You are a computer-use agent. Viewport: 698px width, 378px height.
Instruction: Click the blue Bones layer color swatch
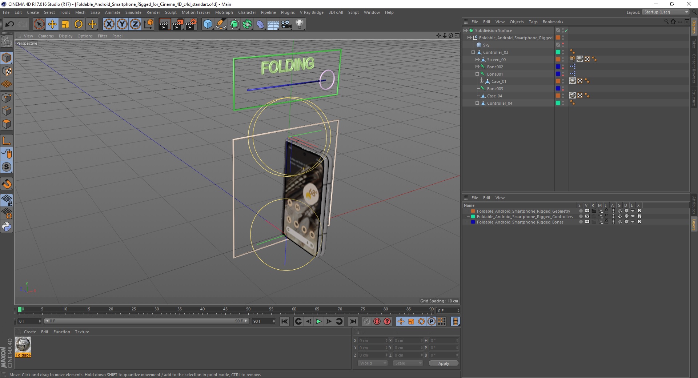pyautogui.click(x=473, y=222)
